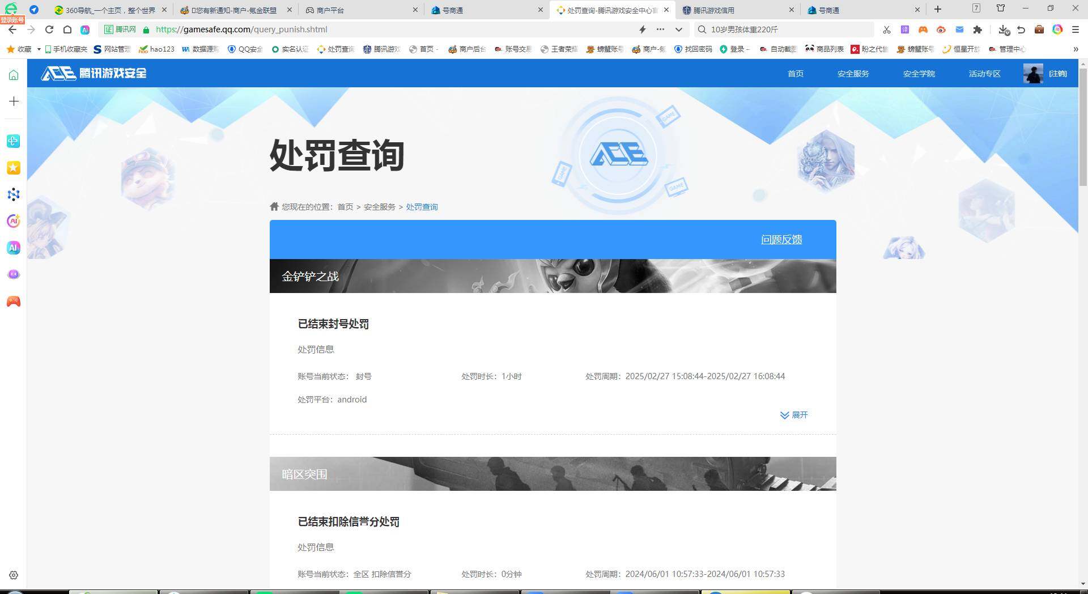This screenshot has width=1088, height=594.
Task: Click the 金铲铲之战 game banner
Action: (x=553, y=276)
